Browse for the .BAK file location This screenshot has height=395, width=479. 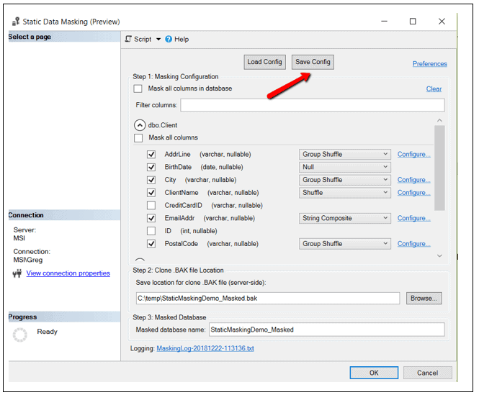click(424, 298)
